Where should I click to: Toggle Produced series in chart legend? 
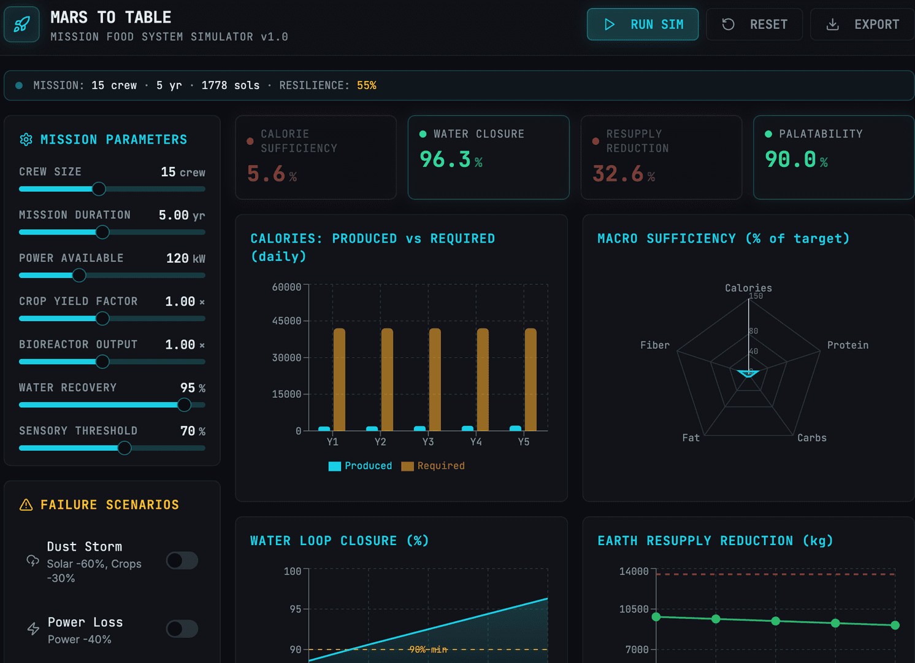(360, 466)
